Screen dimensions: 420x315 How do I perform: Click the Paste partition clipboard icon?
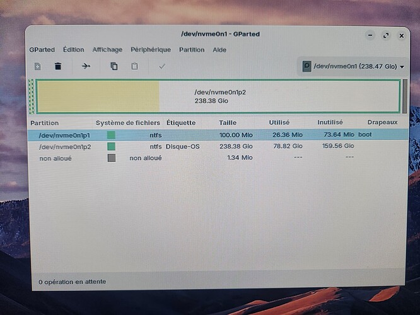coord(135,66)
